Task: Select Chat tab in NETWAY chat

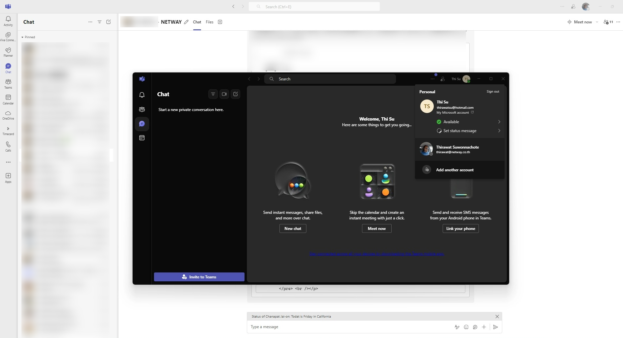Action: point(197,22)
